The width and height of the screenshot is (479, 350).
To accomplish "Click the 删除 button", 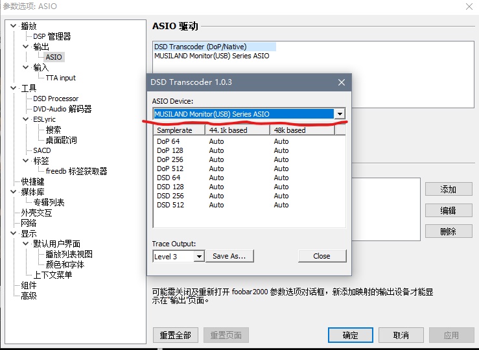I will point(448,231).
